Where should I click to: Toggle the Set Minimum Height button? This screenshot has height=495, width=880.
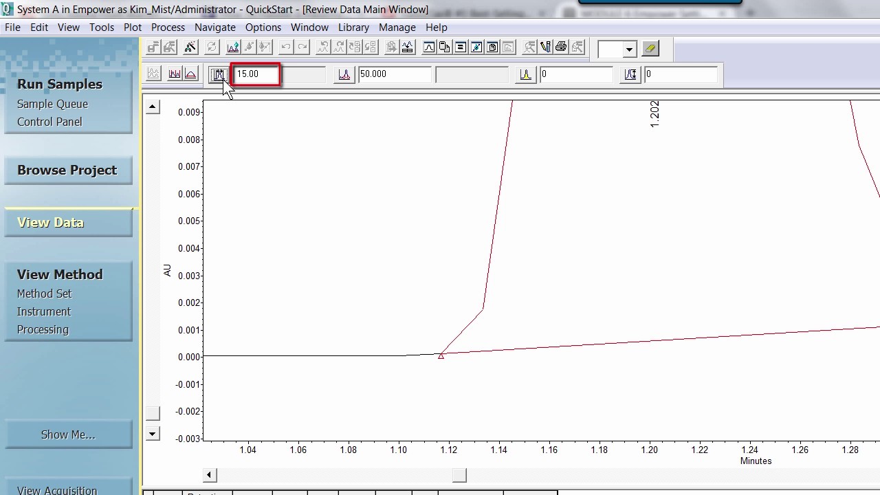coord(630,74)
